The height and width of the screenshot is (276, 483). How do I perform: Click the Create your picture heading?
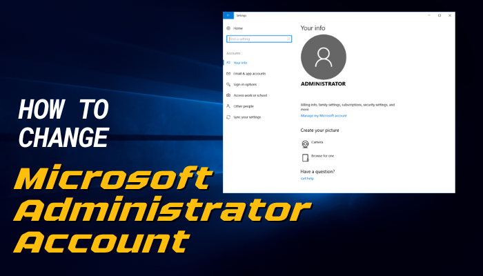[319, 130]
